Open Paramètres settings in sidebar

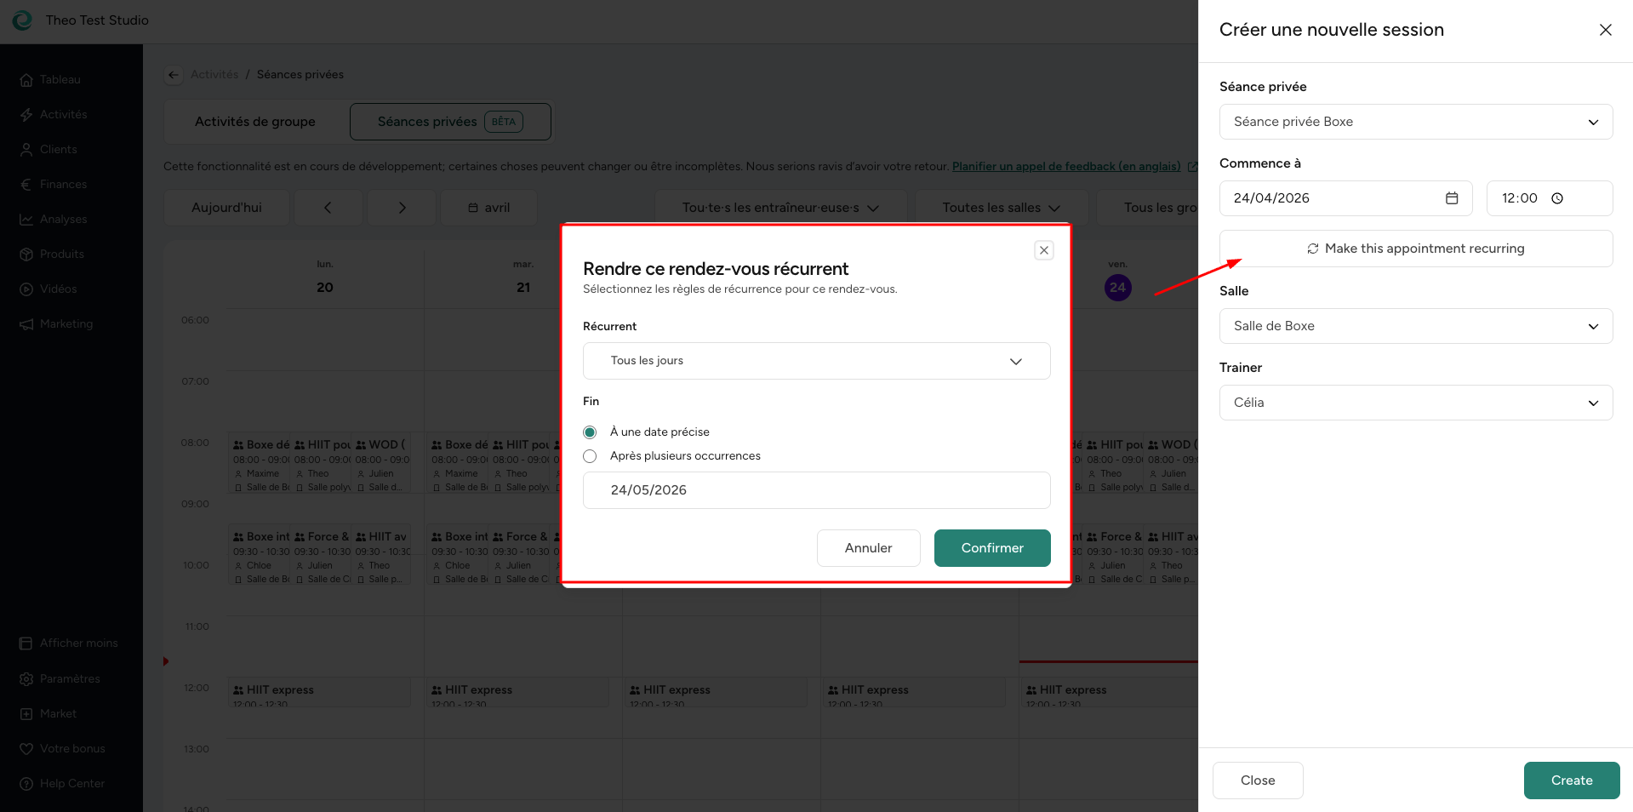click(70, 678)
